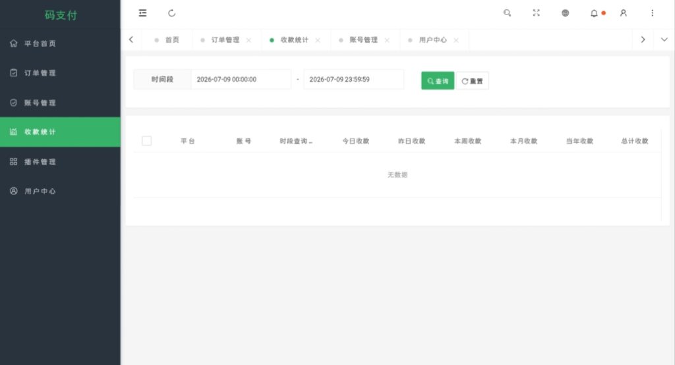
Task: Click the 账号管理 shield icon in sidebar
Action: point(14,102)
